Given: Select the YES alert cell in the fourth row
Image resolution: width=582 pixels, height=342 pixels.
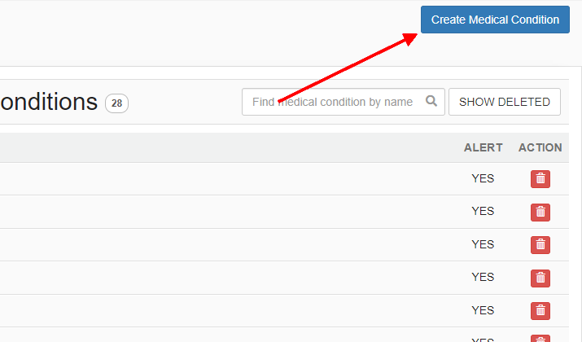Looking at the screenshot, I should (483, 277).
